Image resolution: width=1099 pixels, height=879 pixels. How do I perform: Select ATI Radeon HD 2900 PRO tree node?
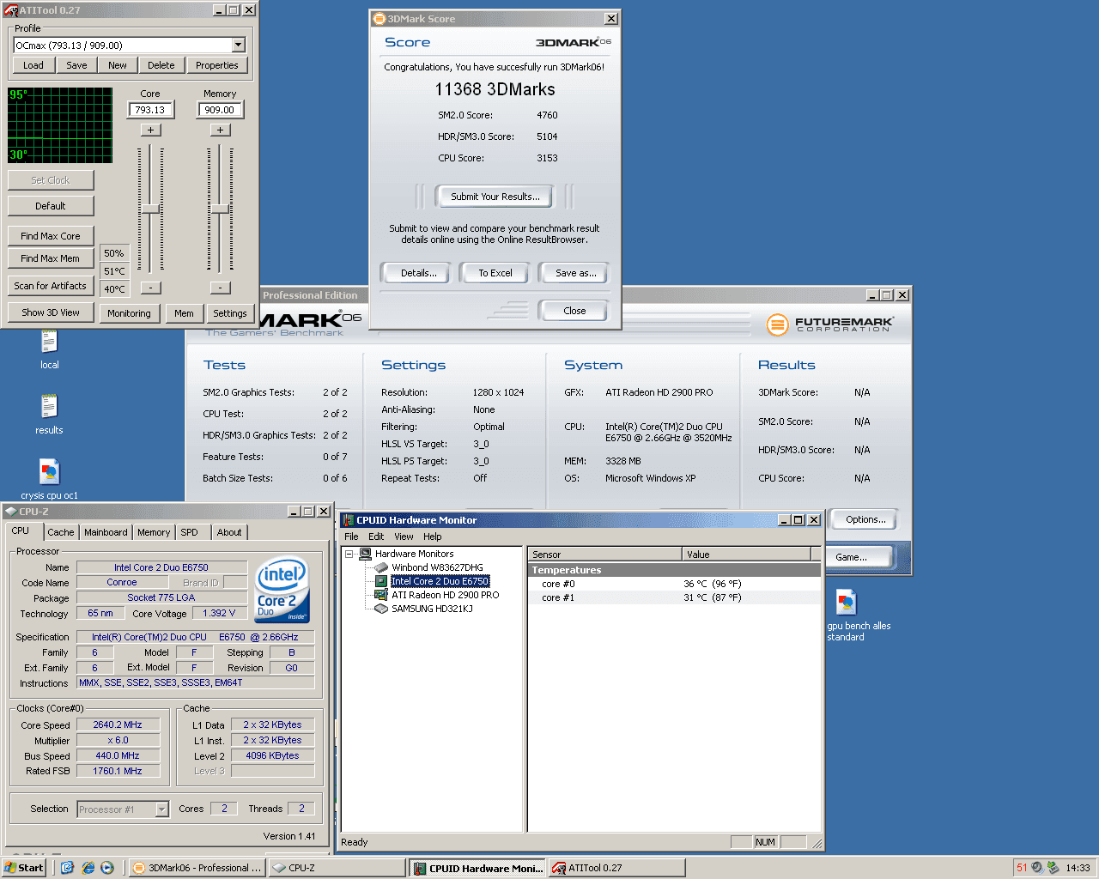click(445, 595)
